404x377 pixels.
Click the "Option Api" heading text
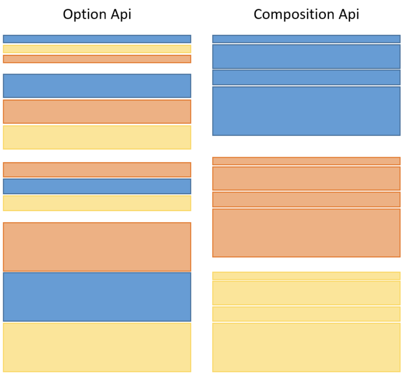[97, 15]
